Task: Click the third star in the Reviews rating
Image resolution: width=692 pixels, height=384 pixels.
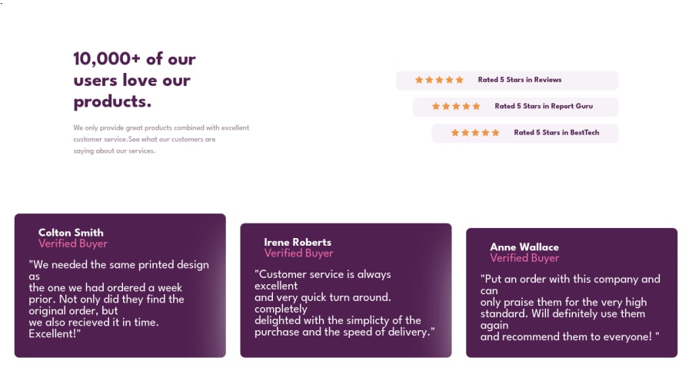Action: (439, 80)
